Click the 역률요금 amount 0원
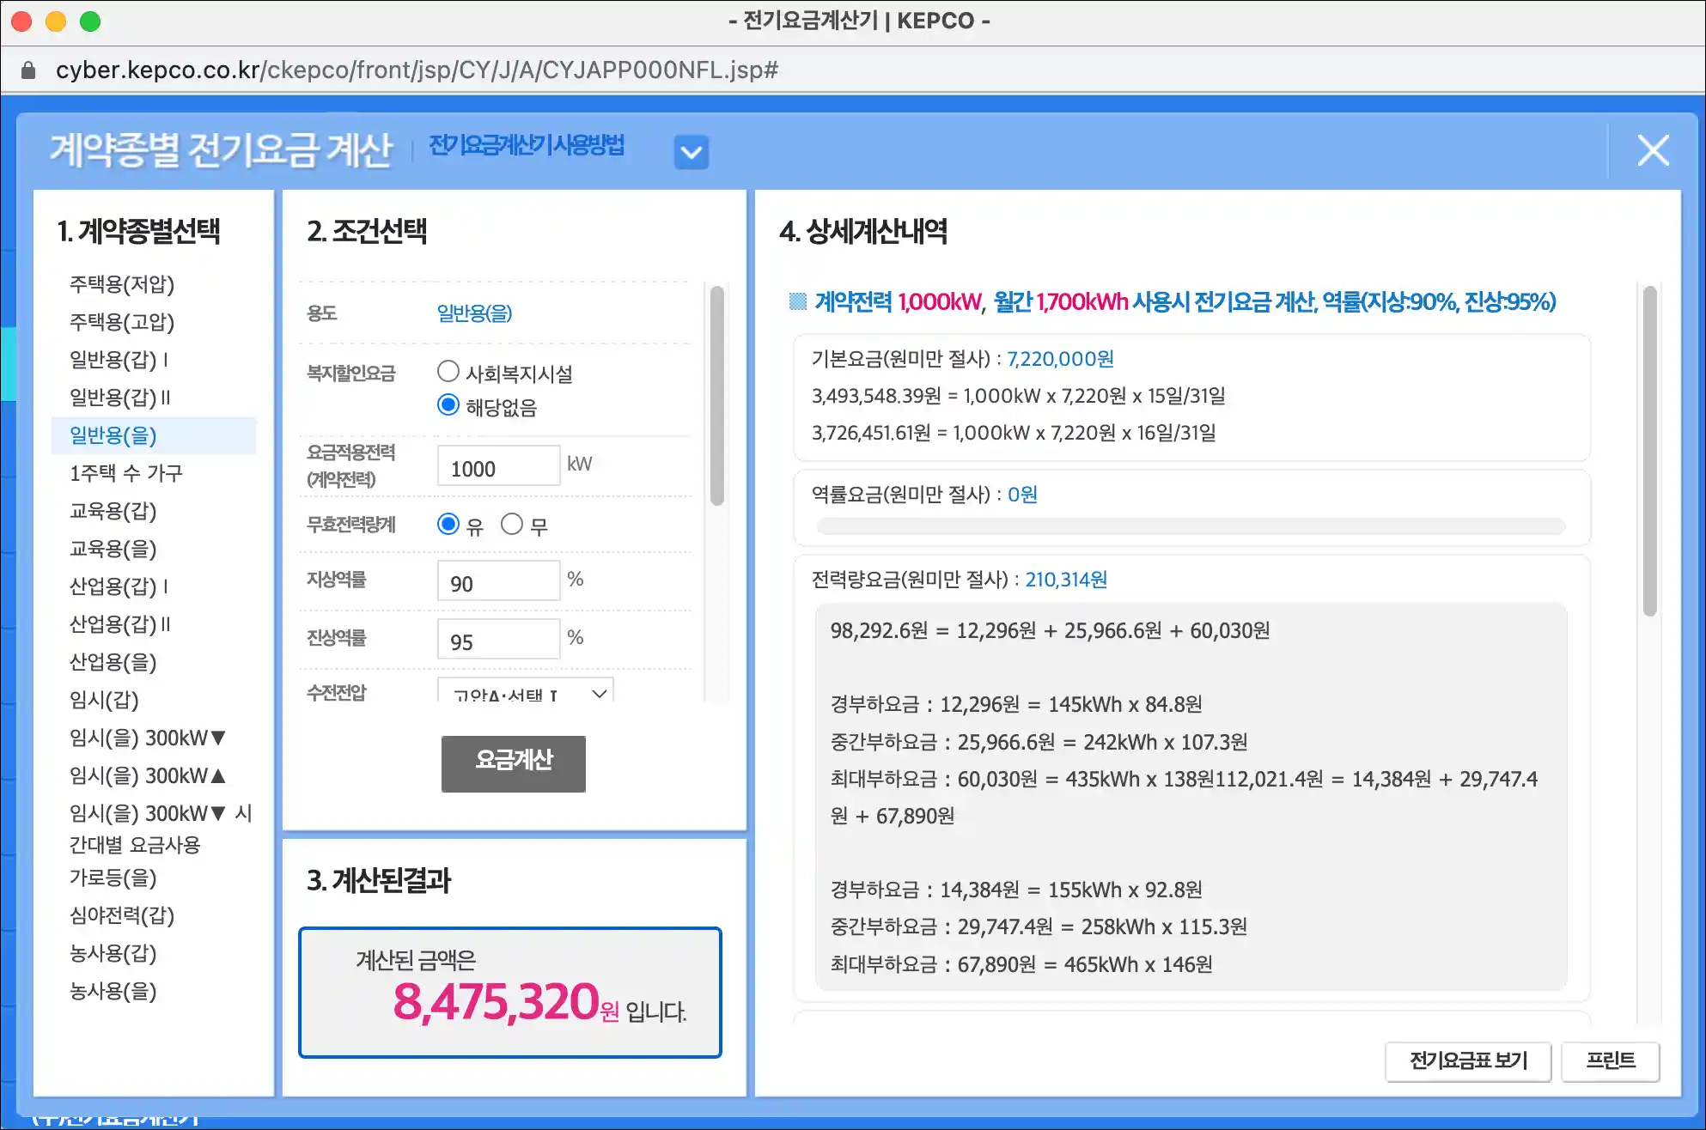This screenshot has height=1130, width=1706. (1022, 495)
